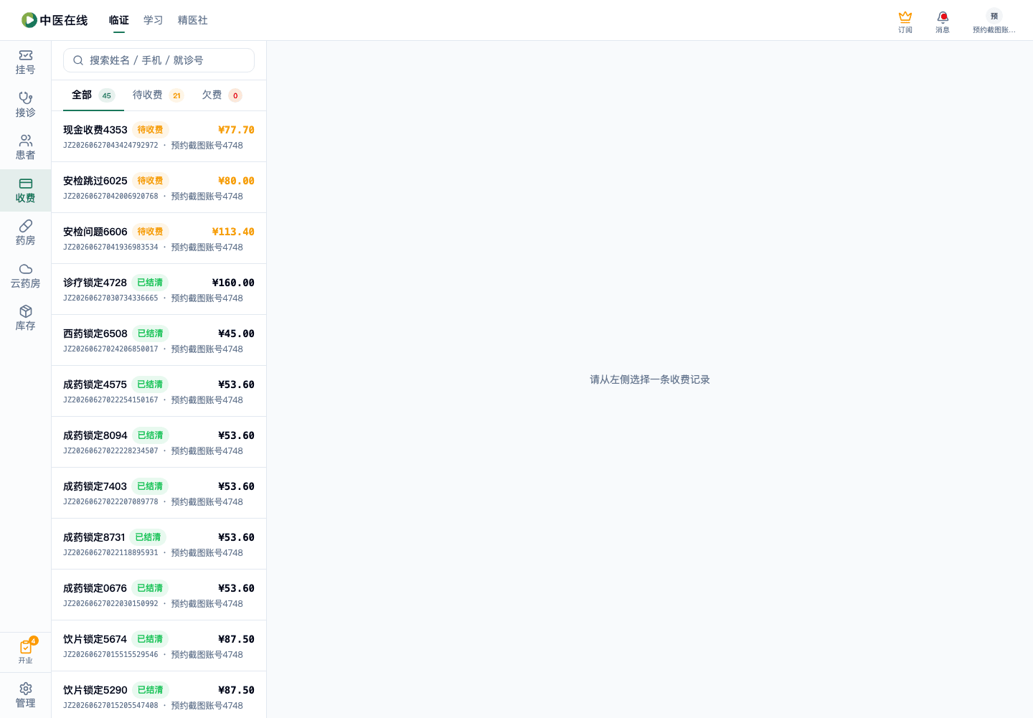Click the ¥113.40 amount
The image size is (1033, 718).
pos(233,232)
